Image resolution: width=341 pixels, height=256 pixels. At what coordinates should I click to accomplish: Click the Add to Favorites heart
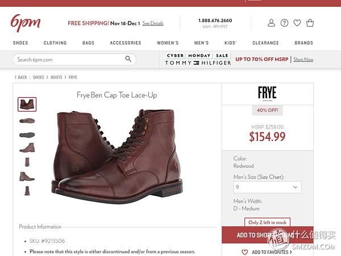(x=245, y=252)
